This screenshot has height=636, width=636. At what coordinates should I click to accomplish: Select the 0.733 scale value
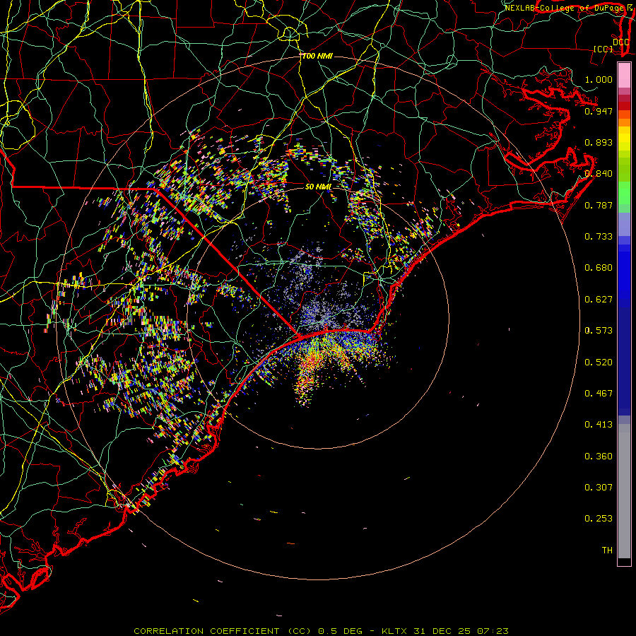click(x=599, y=236)
